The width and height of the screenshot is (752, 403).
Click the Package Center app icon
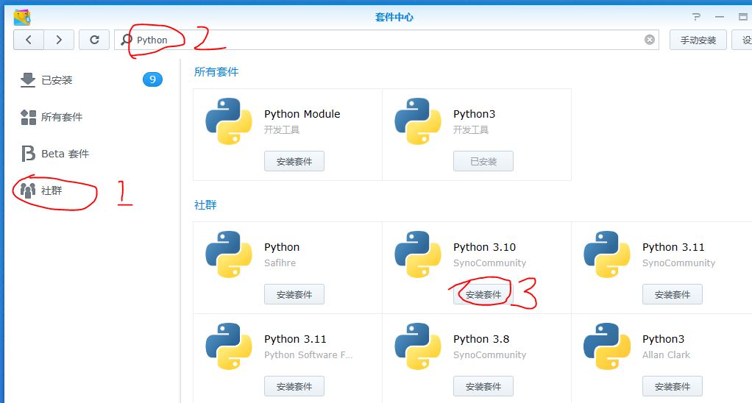click(22, 17)
